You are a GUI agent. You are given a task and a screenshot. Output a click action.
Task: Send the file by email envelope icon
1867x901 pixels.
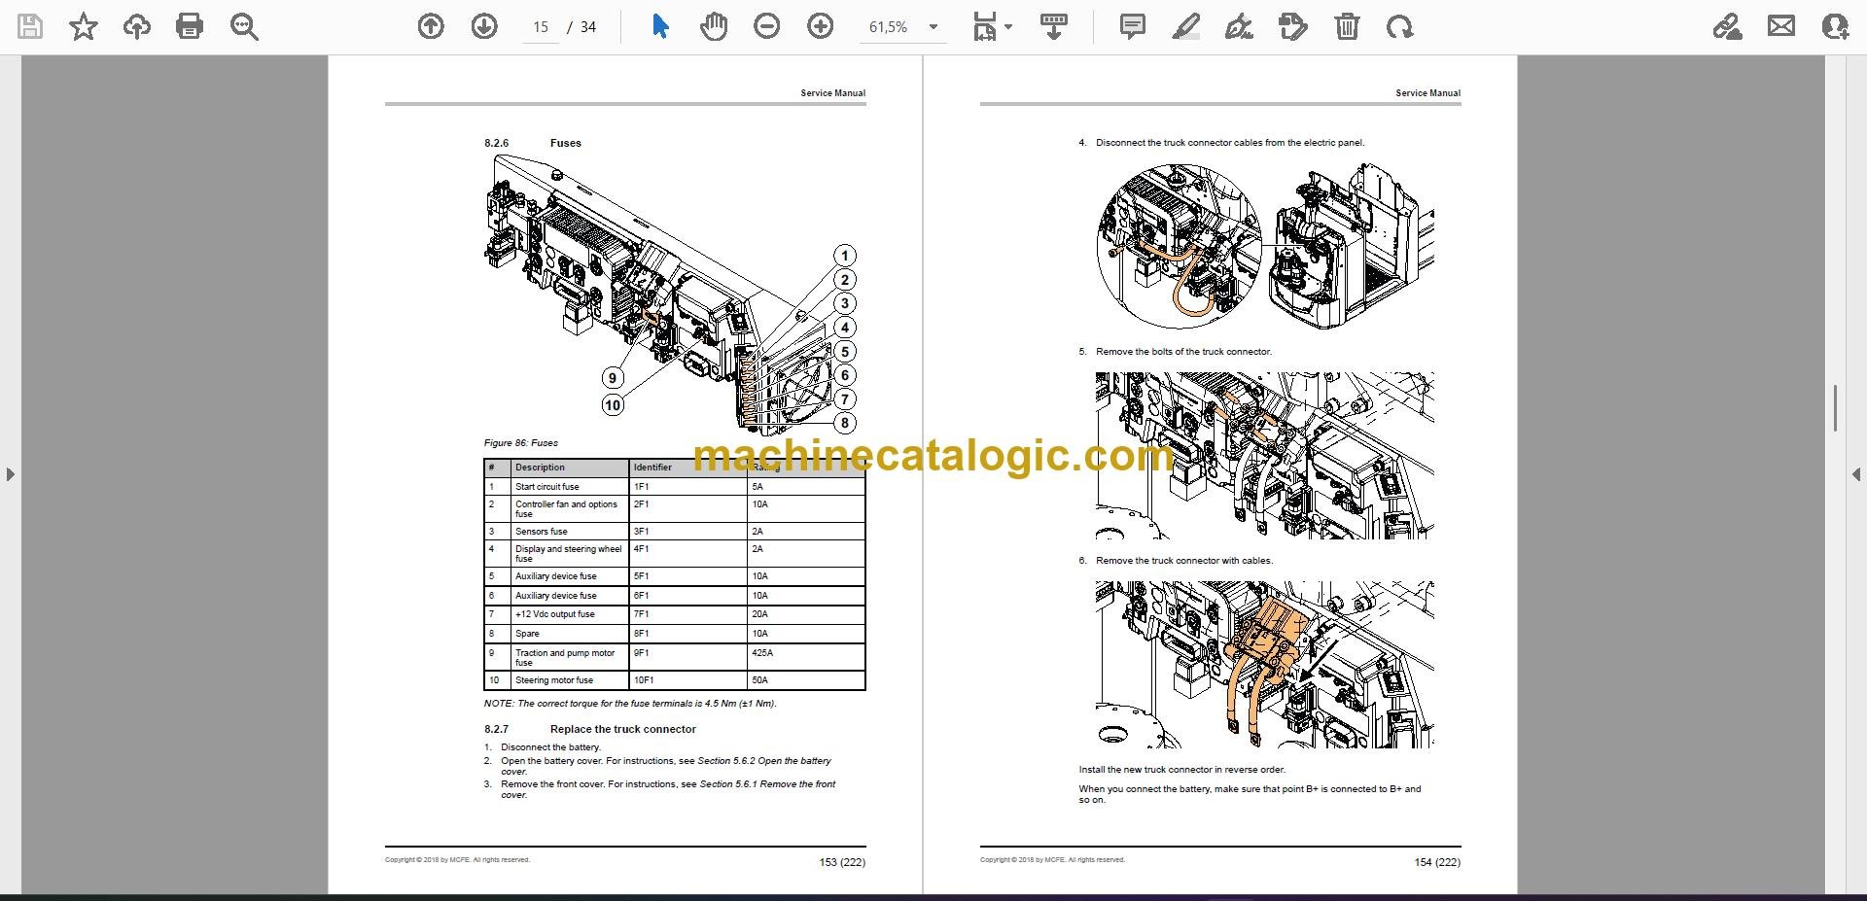(1781, 26)
